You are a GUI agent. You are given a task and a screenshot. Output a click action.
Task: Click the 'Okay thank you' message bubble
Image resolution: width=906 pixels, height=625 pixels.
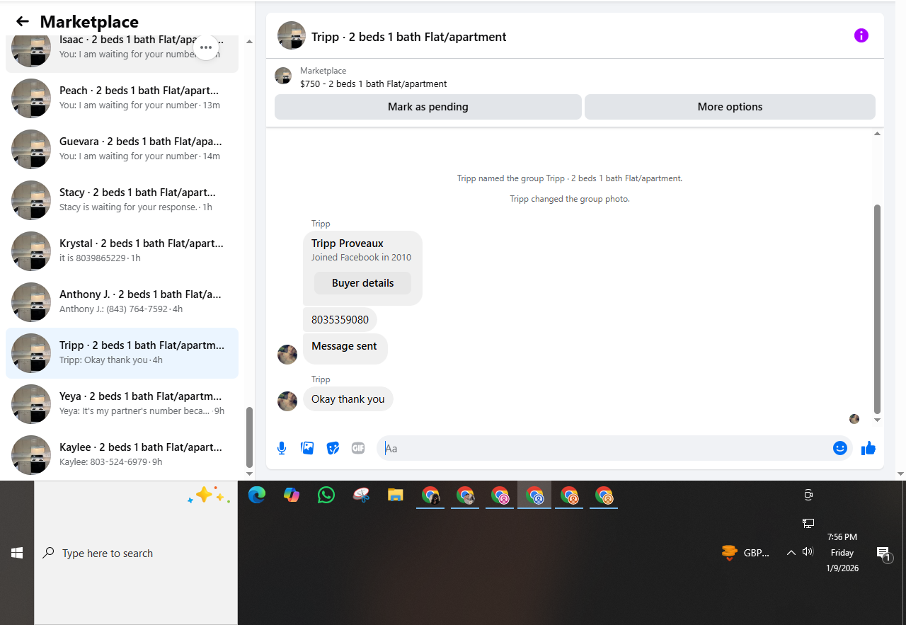348,399
